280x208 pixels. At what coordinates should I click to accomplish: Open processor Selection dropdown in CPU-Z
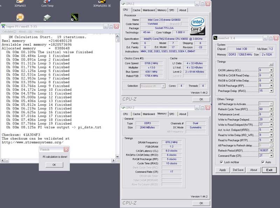(x=163, y=86)
